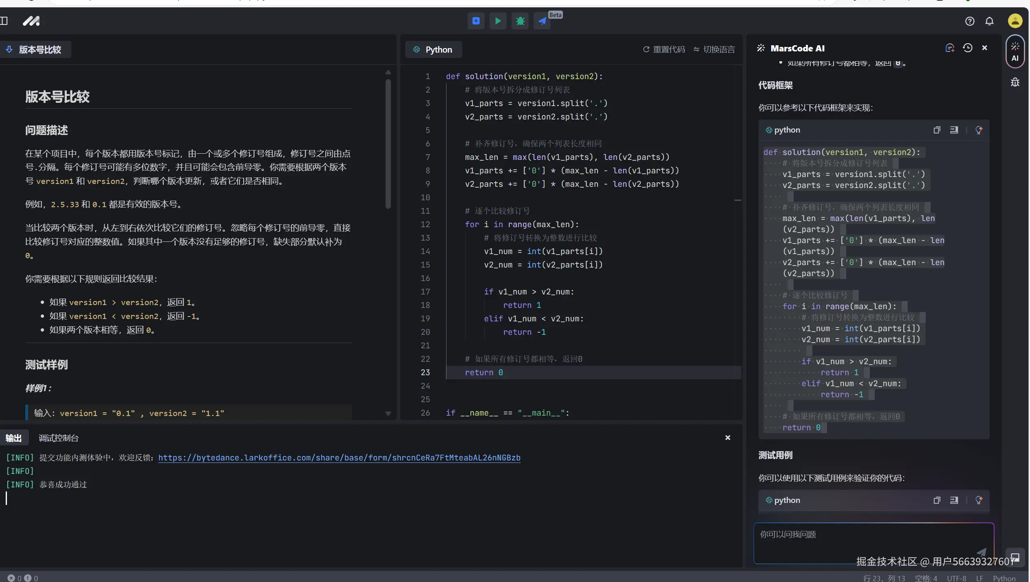This screenshot has height=582, width=1030.
Task: Open the MarsCode AI chat history
Action: (x=967, y=48)
